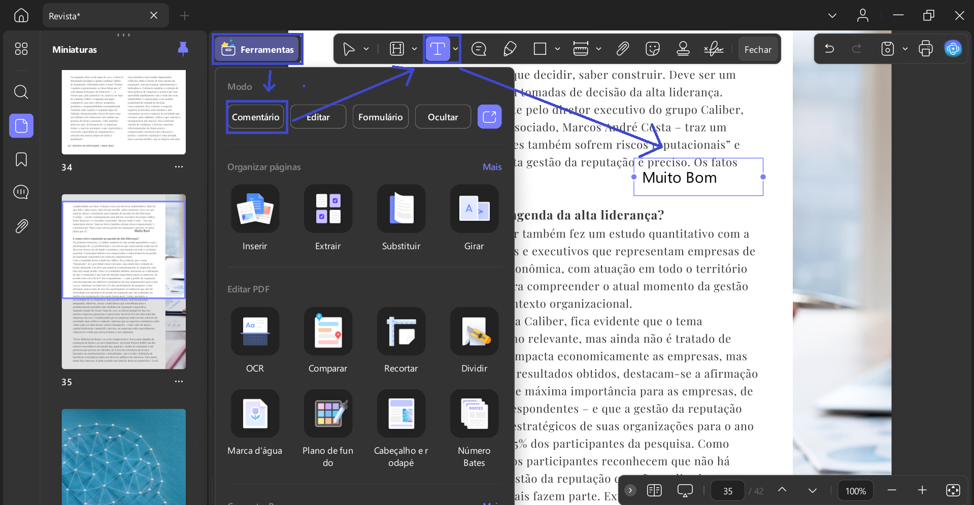Open the comments panel icon in sidebar

21,192
